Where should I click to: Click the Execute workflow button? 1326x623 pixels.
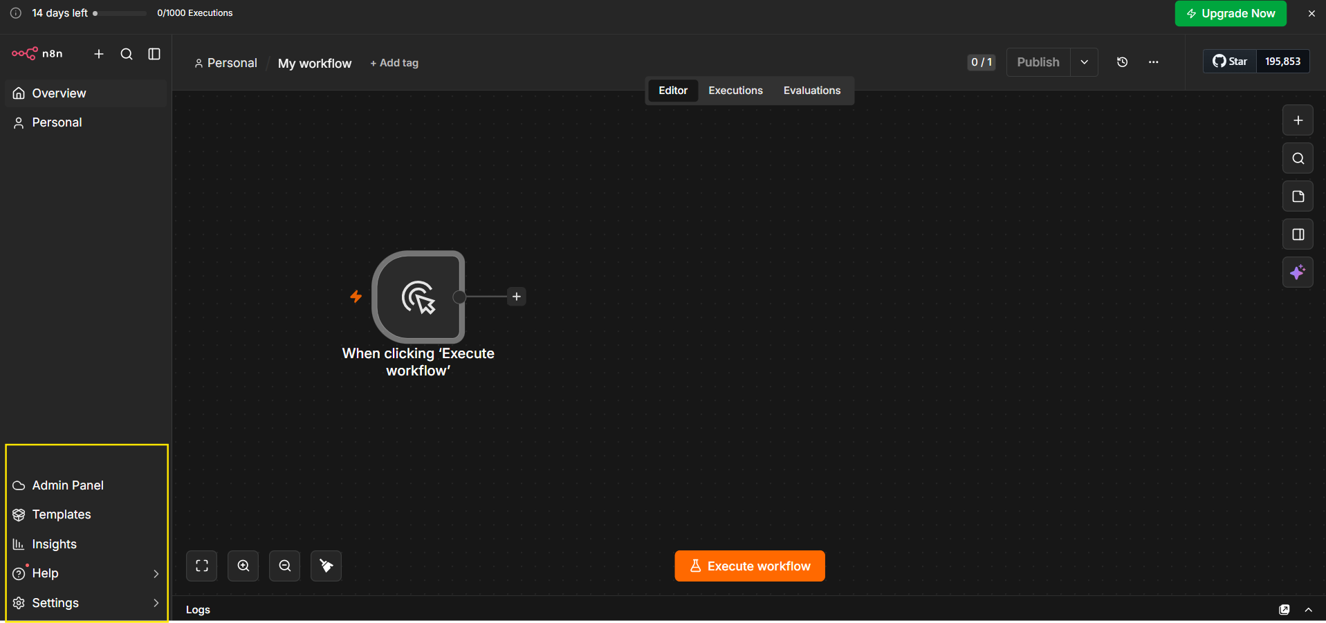pos(750,566)
